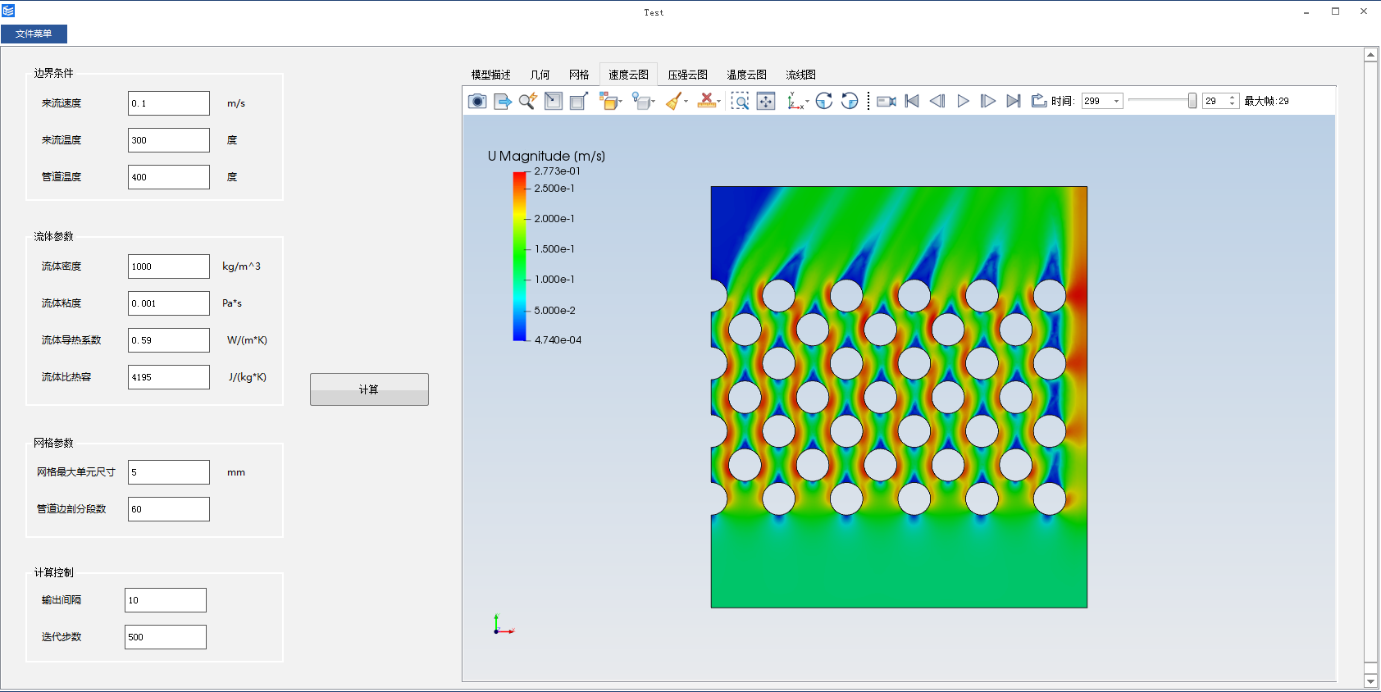This screenshot has width=1381, height=692.
Task: Click the 流体导热系数 input field
Action: click(x=169, y=340)
